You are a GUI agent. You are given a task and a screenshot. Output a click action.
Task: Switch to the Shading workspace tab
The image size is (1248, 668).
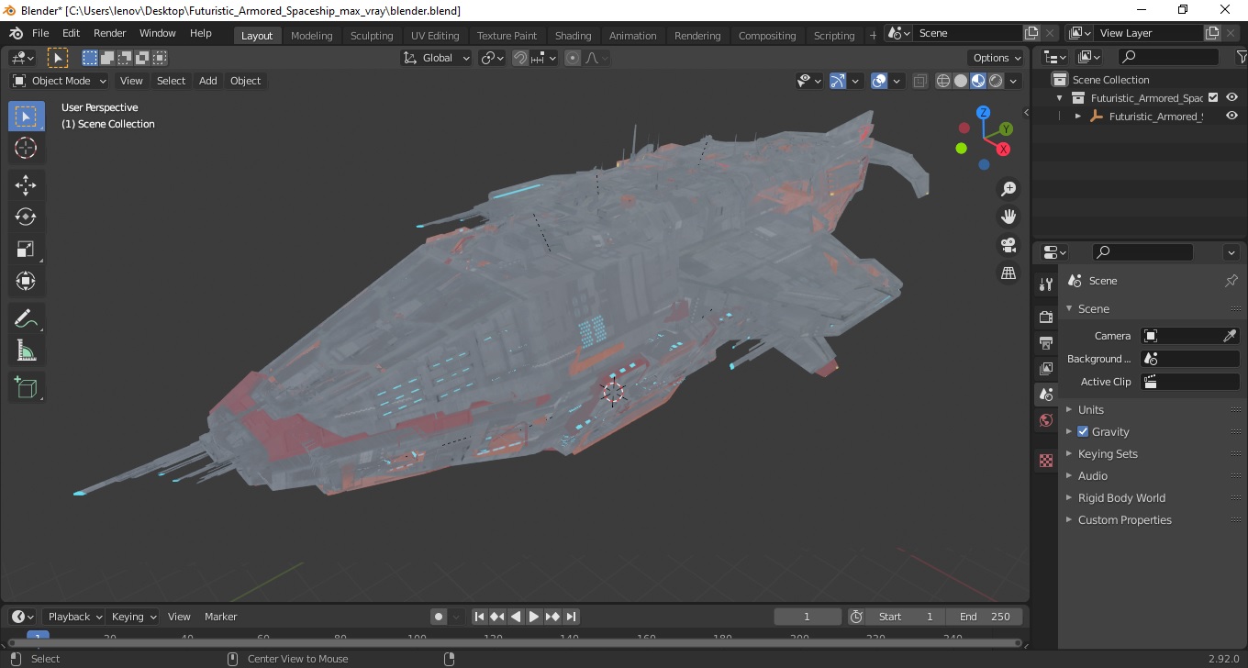pos(573,36)
